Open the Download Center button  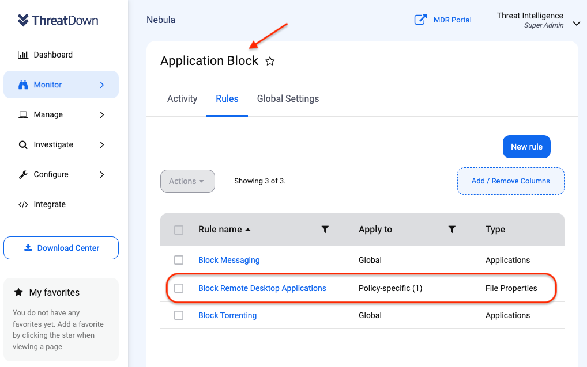(61, 248)
